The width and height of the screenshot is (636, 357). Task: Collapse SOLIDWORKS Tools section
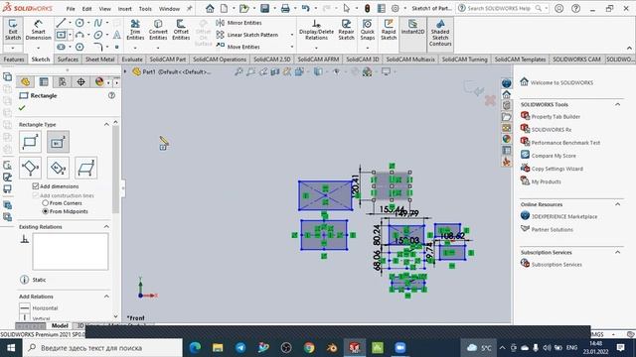point(618,104)
